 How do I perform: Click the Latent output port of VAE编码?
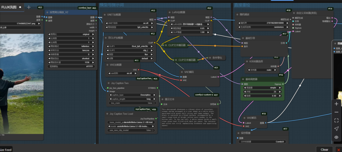[218, 77]
